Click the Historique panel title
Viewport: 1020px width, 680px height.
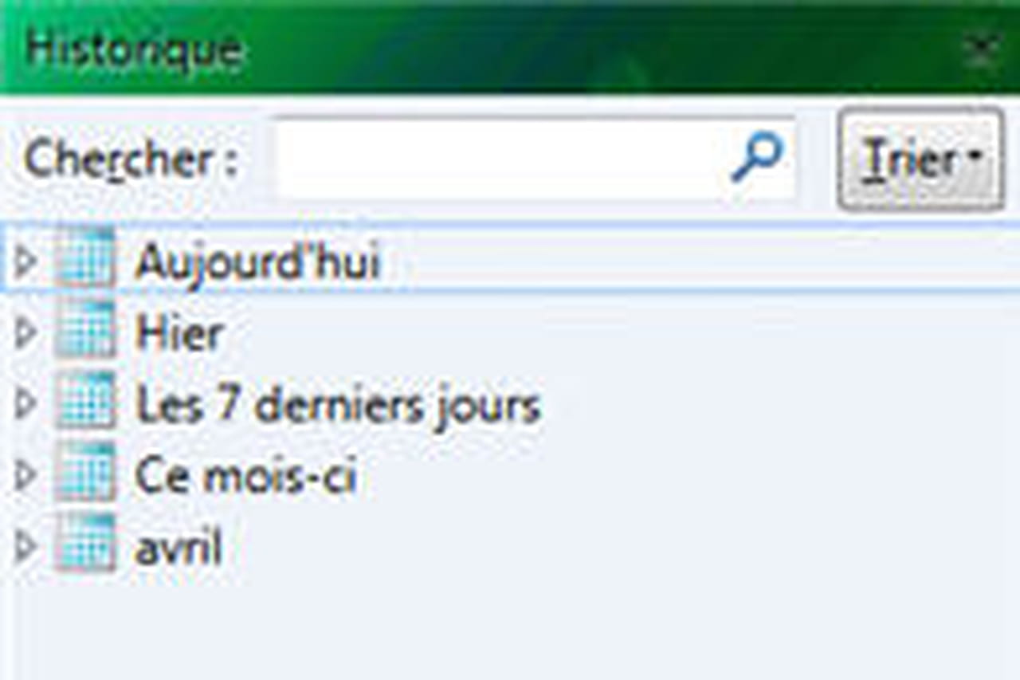[134, 49]
